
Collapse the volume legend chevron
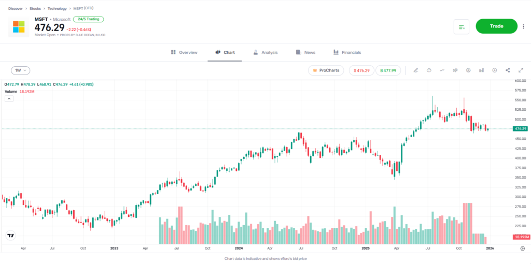tap(8, 99)
